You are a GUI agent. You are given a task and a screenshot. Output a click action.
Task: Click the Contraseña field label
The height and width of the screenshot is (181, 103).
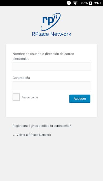pos(21,78)
